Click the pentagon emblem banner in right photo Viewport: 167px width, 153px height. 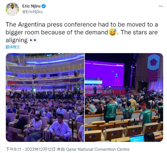[x=153, y=67]
